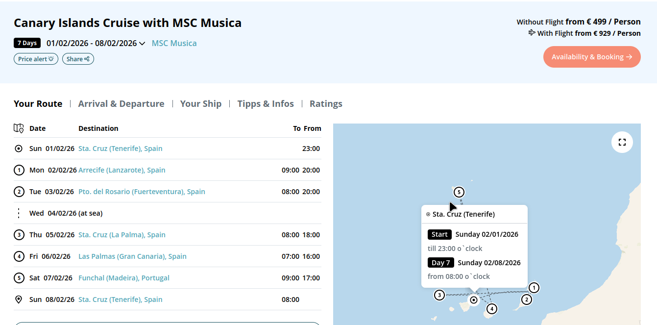Screen dimensions: 657x325
Task: Click map marker number 2 for Fuerteventura
Action: point(527,300)
